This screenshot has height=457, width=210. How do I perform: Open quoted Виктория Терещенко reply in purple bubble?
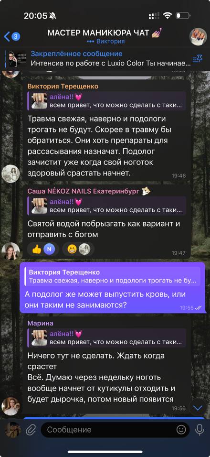[113, 276]
